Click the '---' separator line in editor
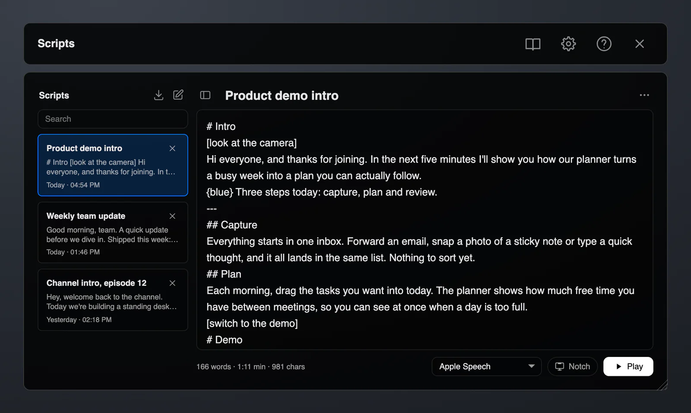The image size is (691, 413). click(x=212, y=209)
